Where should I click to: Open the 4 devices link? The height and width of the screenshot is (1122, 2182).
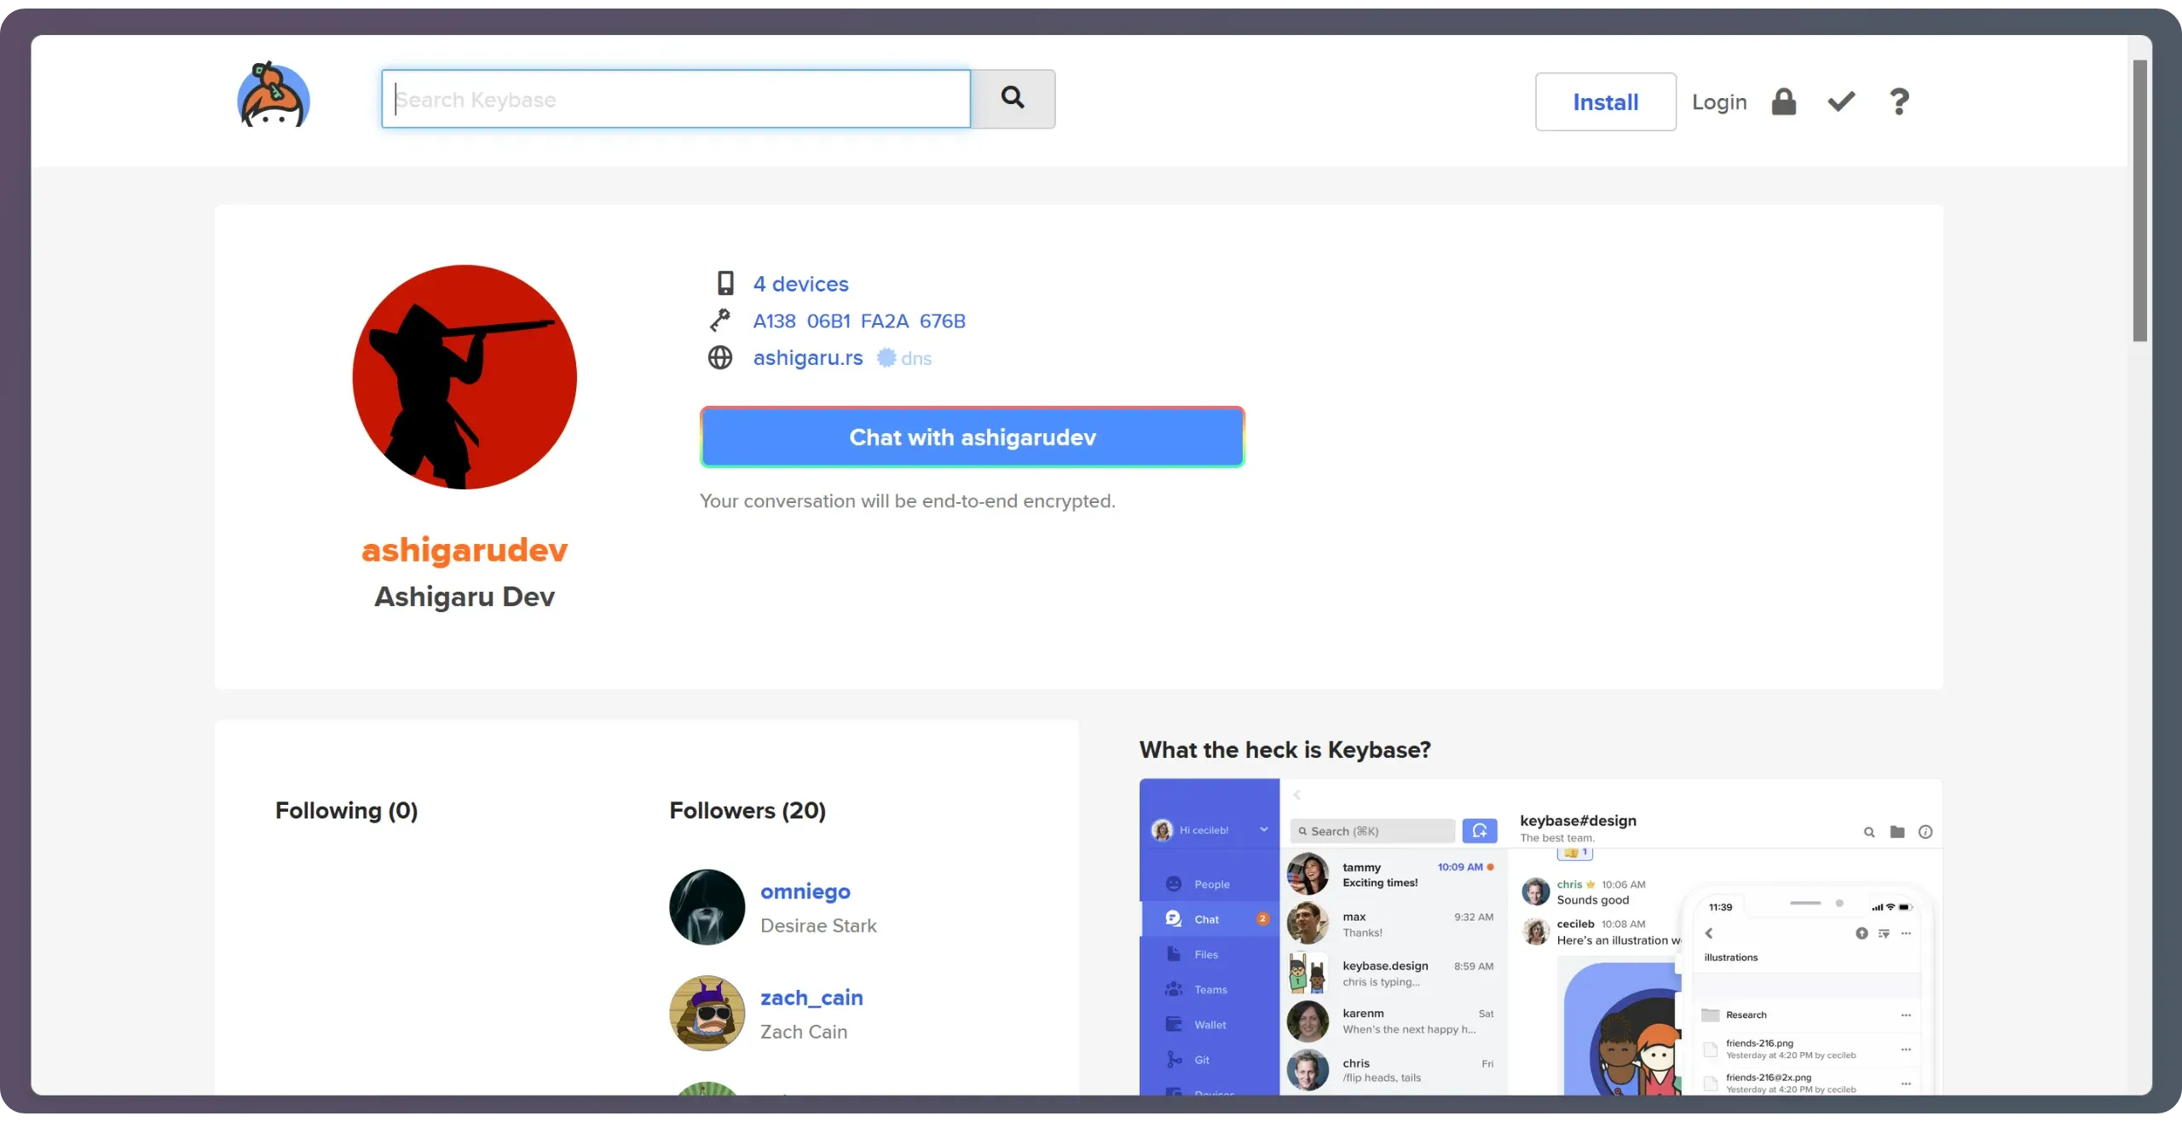click(800, 284)
